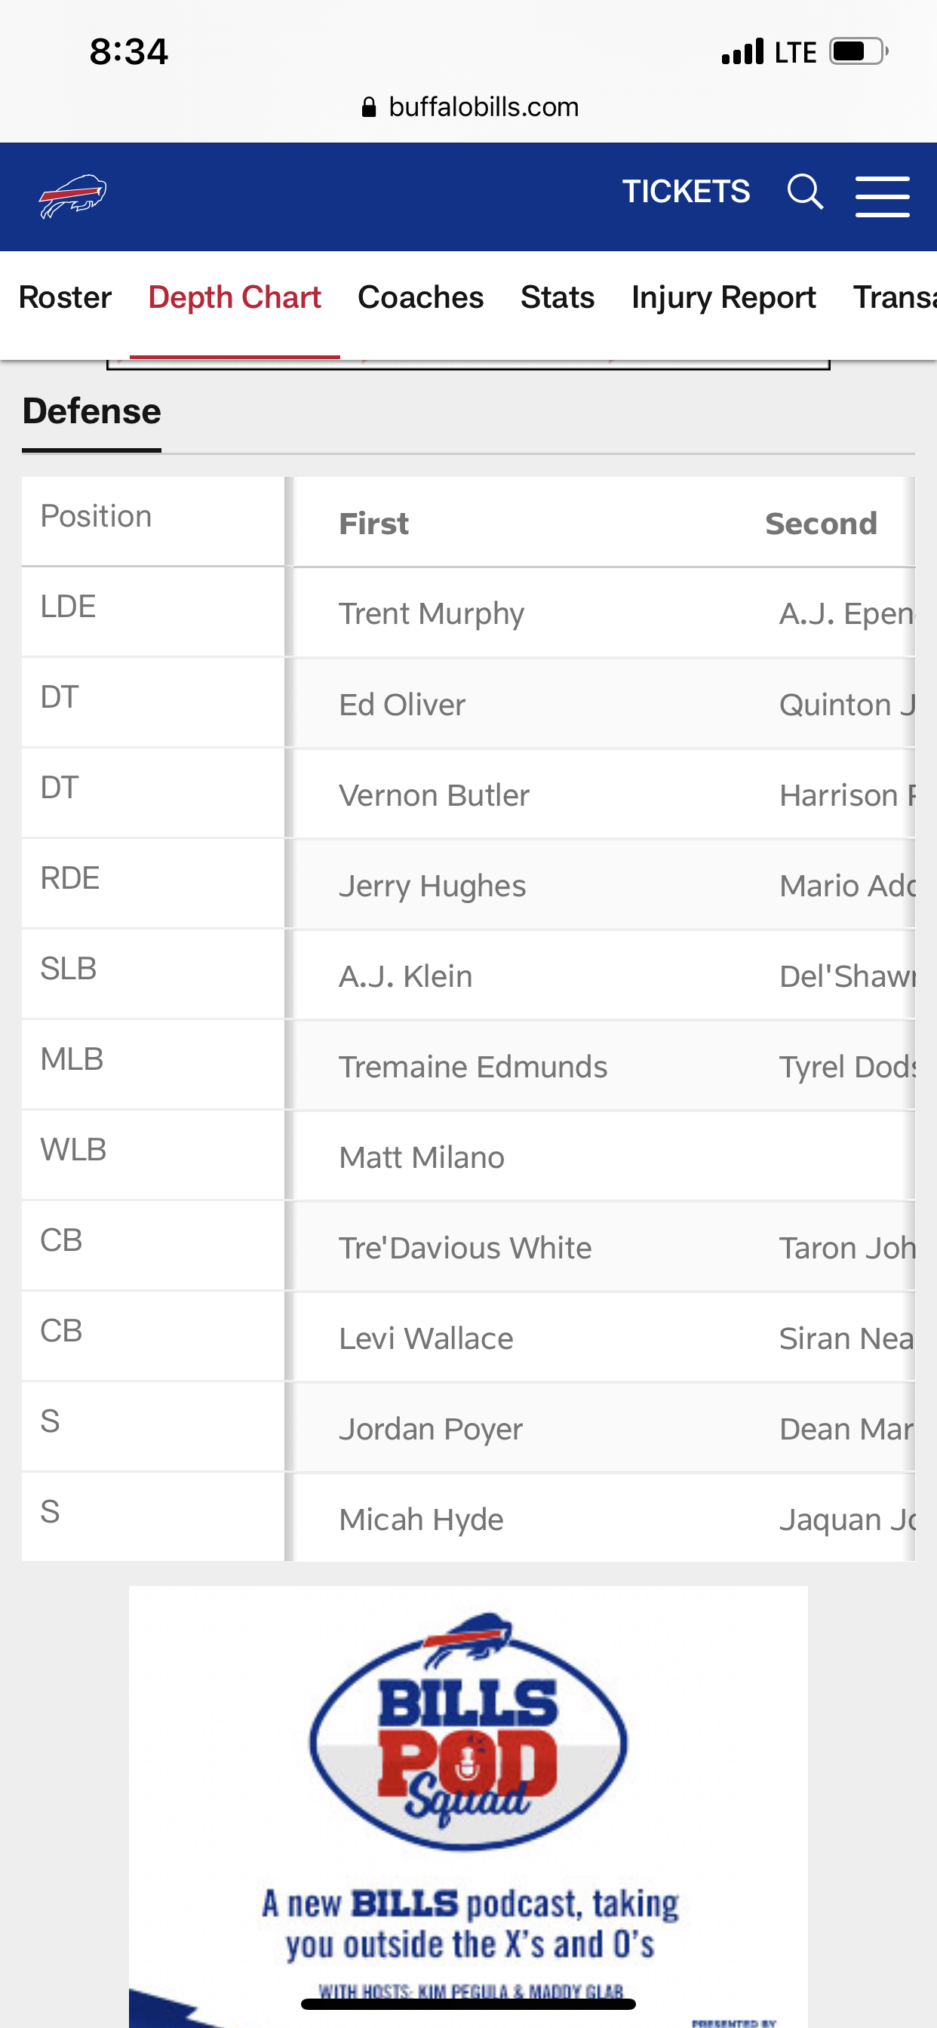Open the hamburger menu icon
The image size is (937, 2028).
(x=883, y=196)
